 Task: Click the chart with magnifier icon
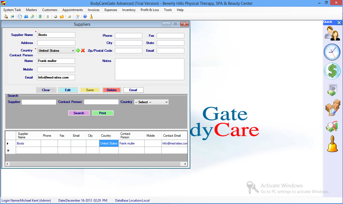pos(332,127)
